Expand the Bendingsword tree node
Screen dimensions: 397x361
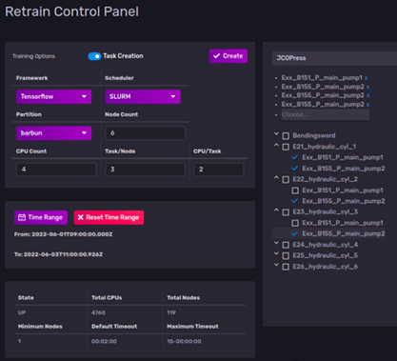(x=276, y=134)
